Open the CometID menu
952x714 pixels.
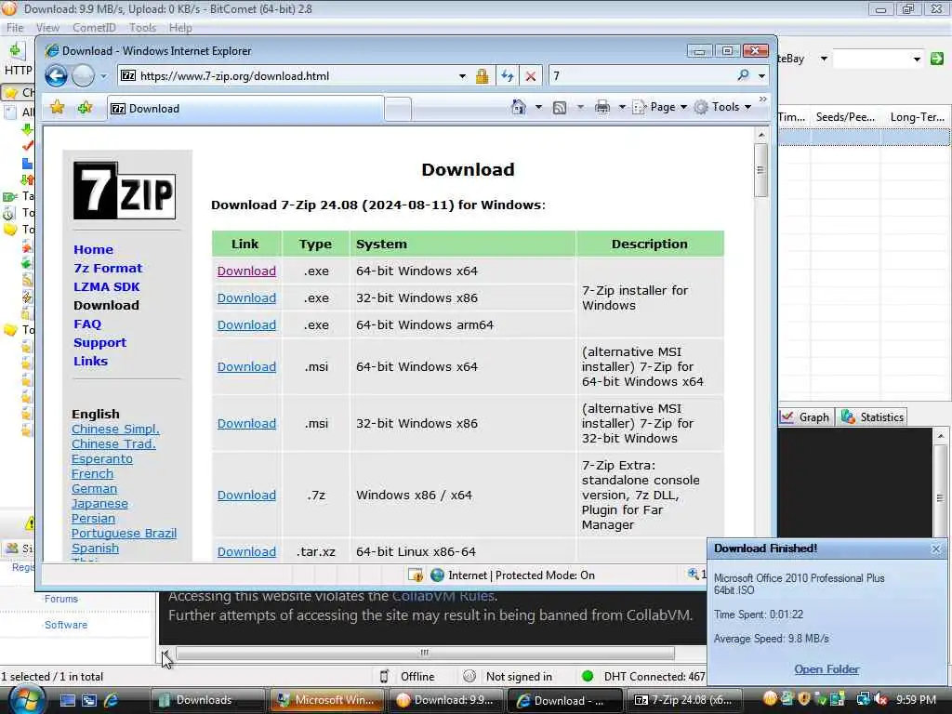94,27
